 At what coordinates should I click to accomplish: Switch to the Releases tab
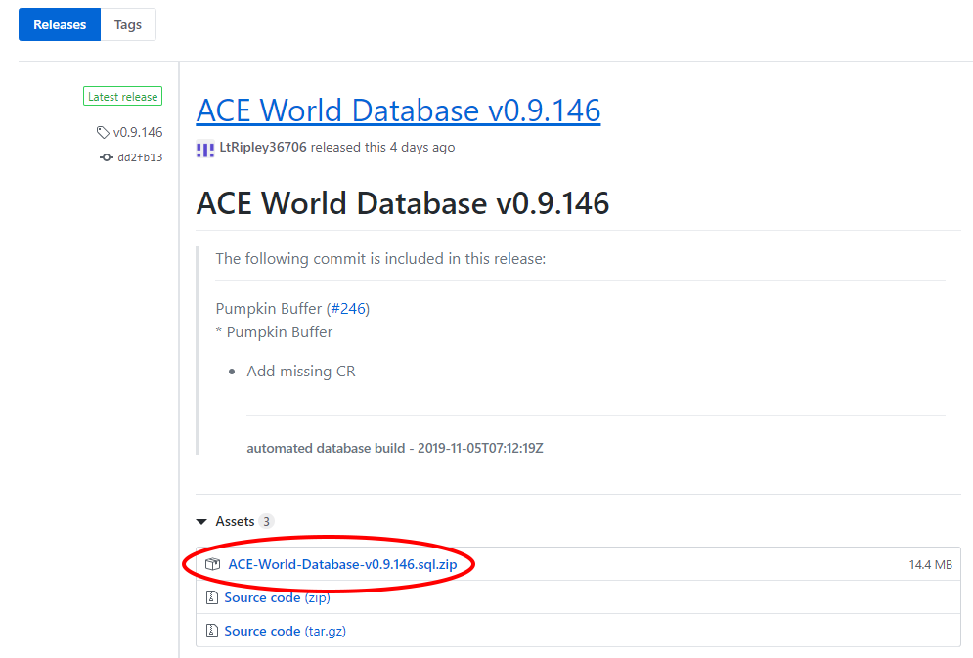(x=60, y=24)
